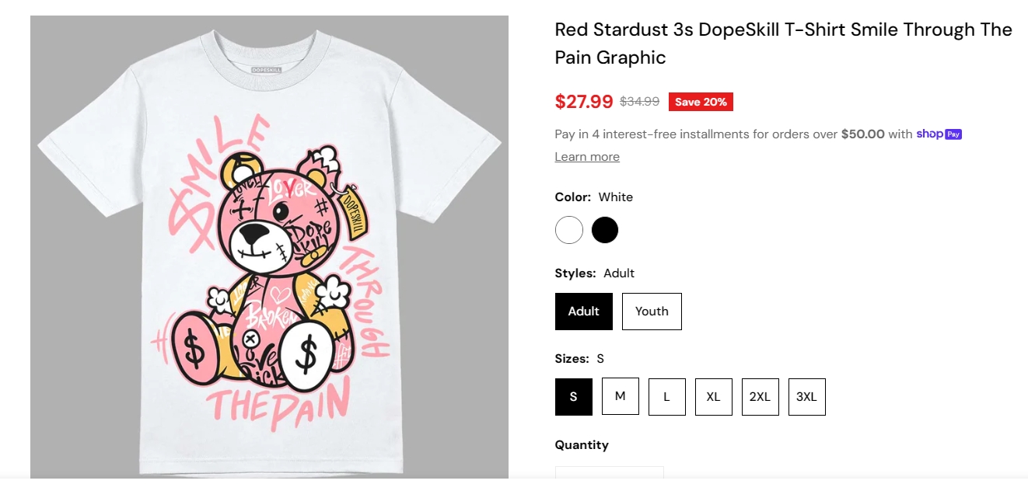Select size L
This screenshot has height=484, width=1028.
pyautogui.click(x=667, y=397)
